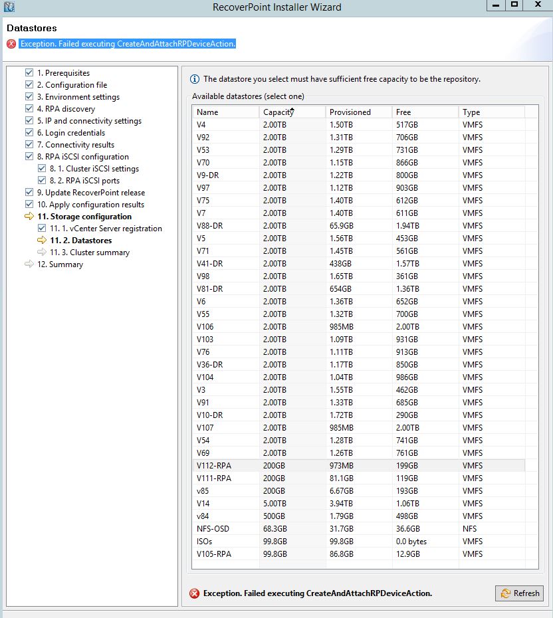This screenshot has width=553, height=618.
Task: Click the 5.00TB capacity cell for V14
Action: [x=275, y=503]
